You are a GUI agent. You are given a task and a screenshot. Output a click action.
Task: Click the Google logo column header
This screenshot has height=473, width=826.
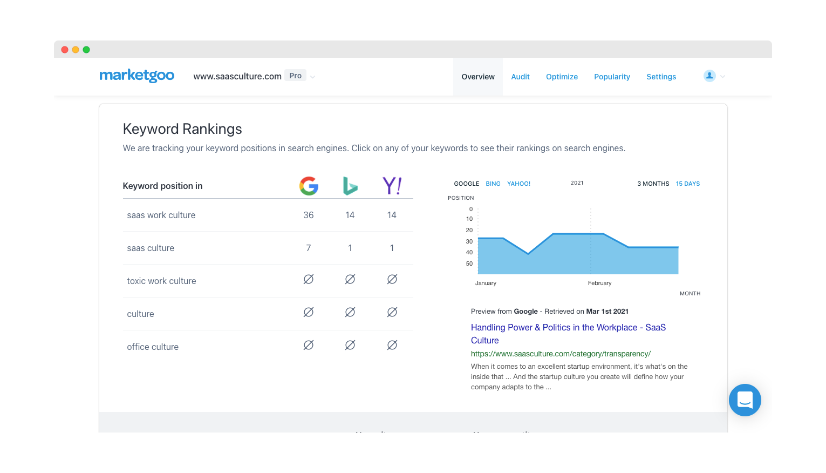coord(309,186)
